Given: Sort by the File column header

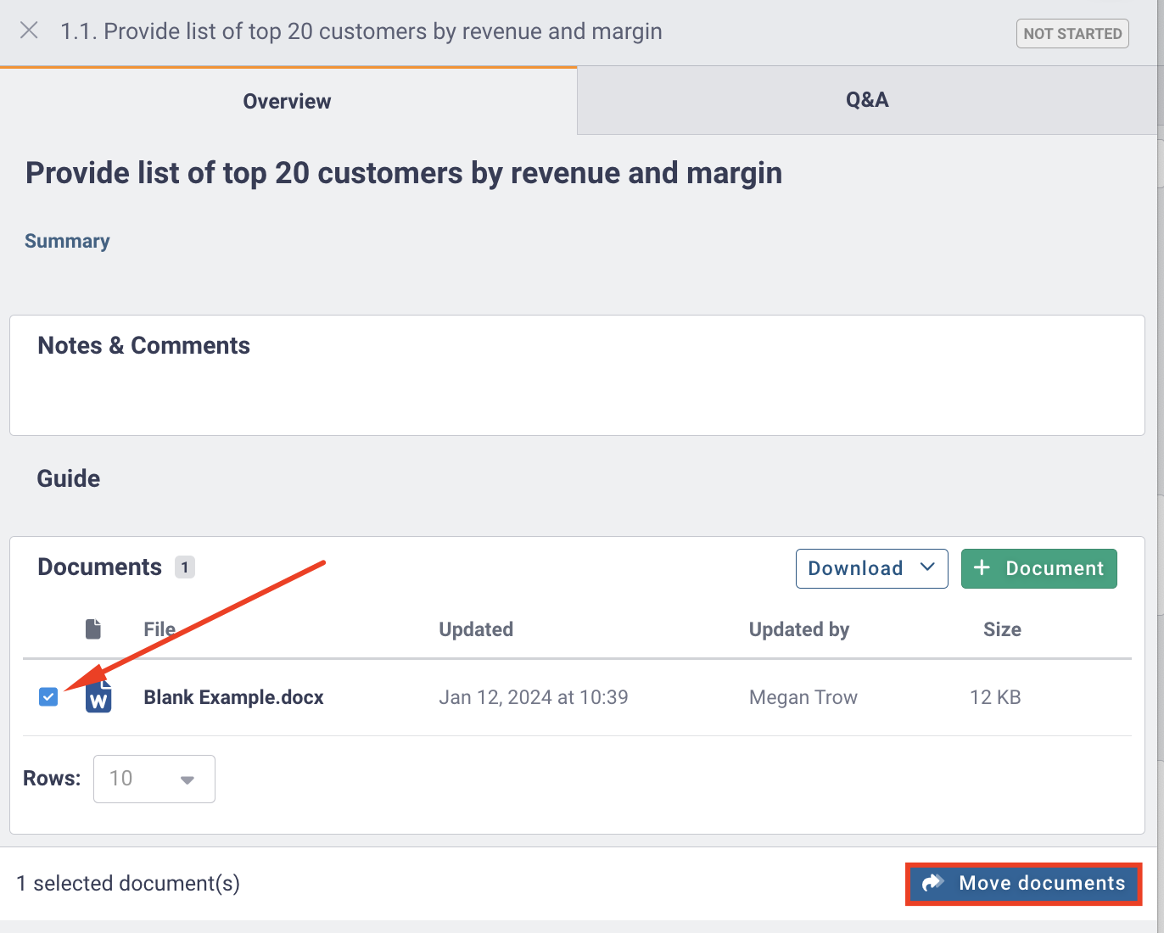Looking at the screenshot, I should [159, 629].
